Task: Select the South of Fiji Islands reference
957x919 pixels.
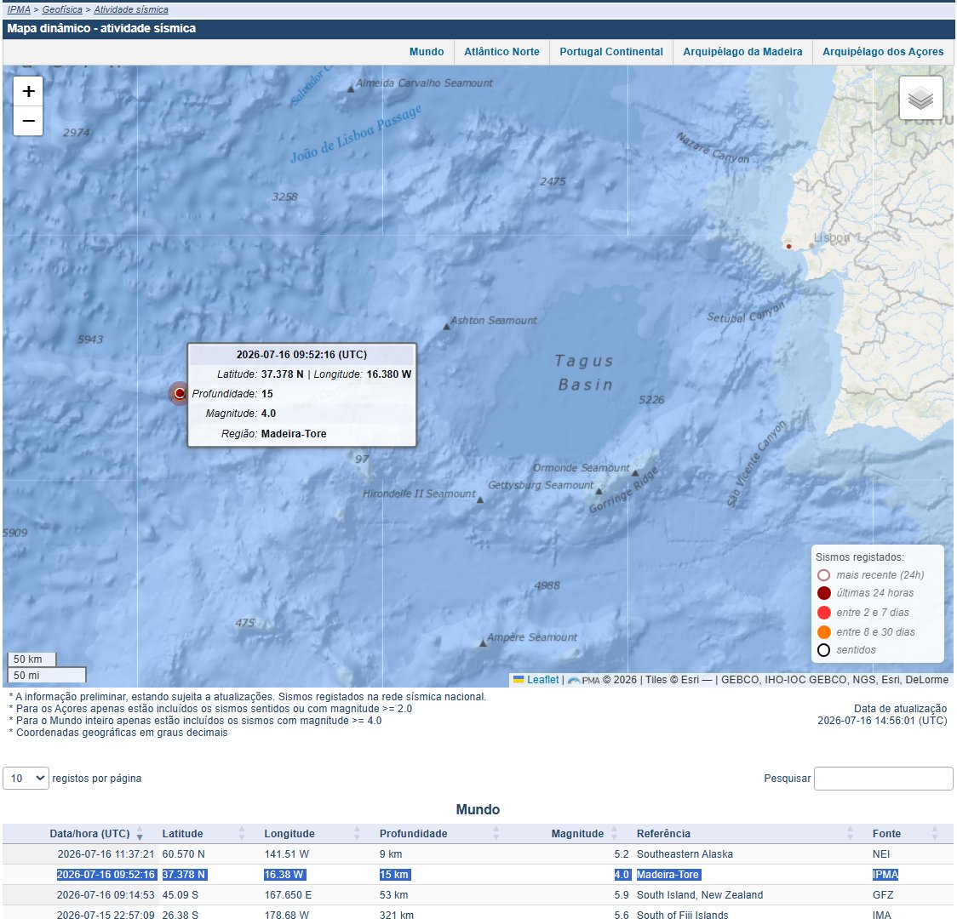Action: pos(682,915)
